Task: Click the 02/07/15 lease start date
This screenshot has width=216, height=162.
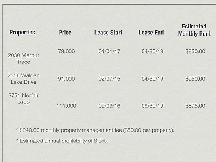Action: (109, 79)
